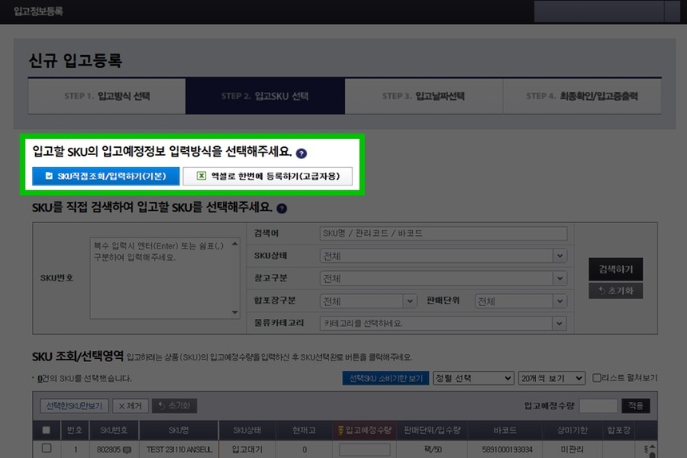Click 입고예정수량 input in row 802805
687x458 pixels.
pos(364,450)
